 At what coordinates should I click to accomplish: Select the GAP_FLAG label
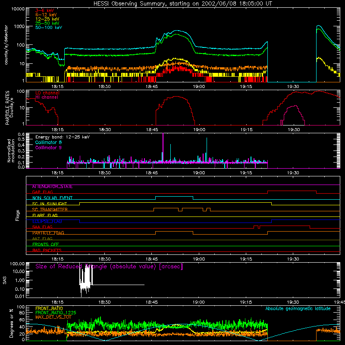point(42,192)
